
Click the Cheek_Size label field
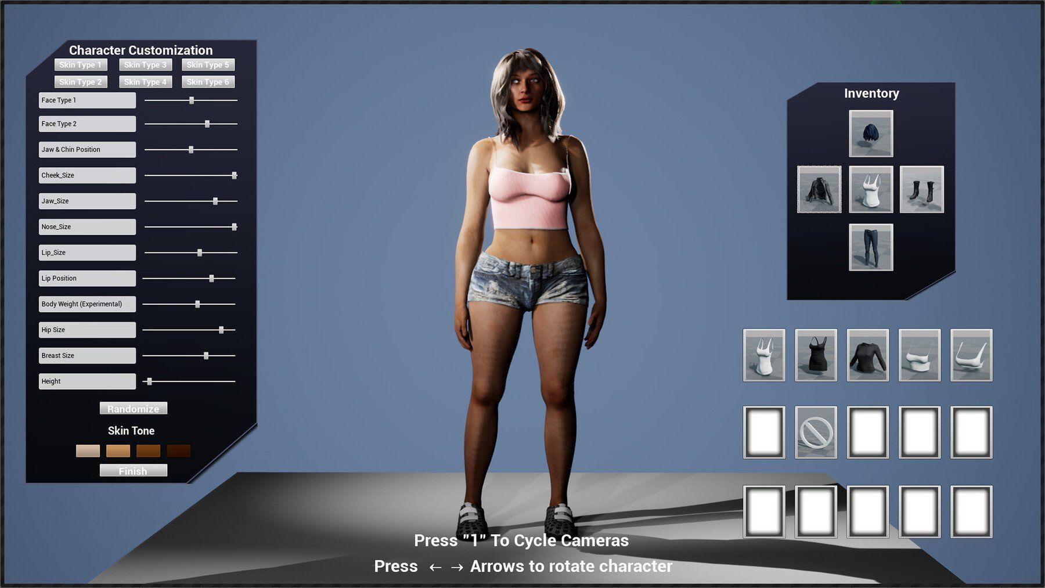click(x=87, y=175)
